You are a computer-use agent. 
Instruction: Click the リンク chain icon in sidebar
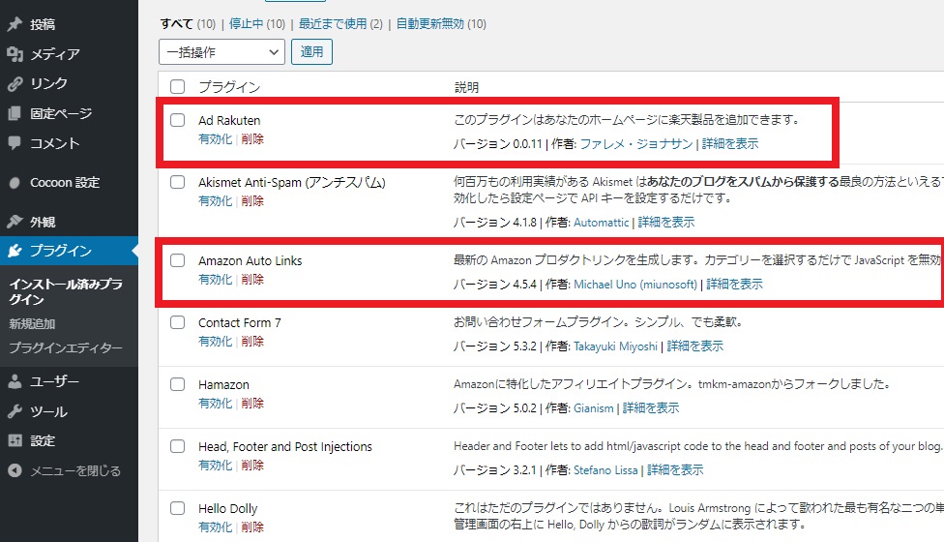(15, 83)
